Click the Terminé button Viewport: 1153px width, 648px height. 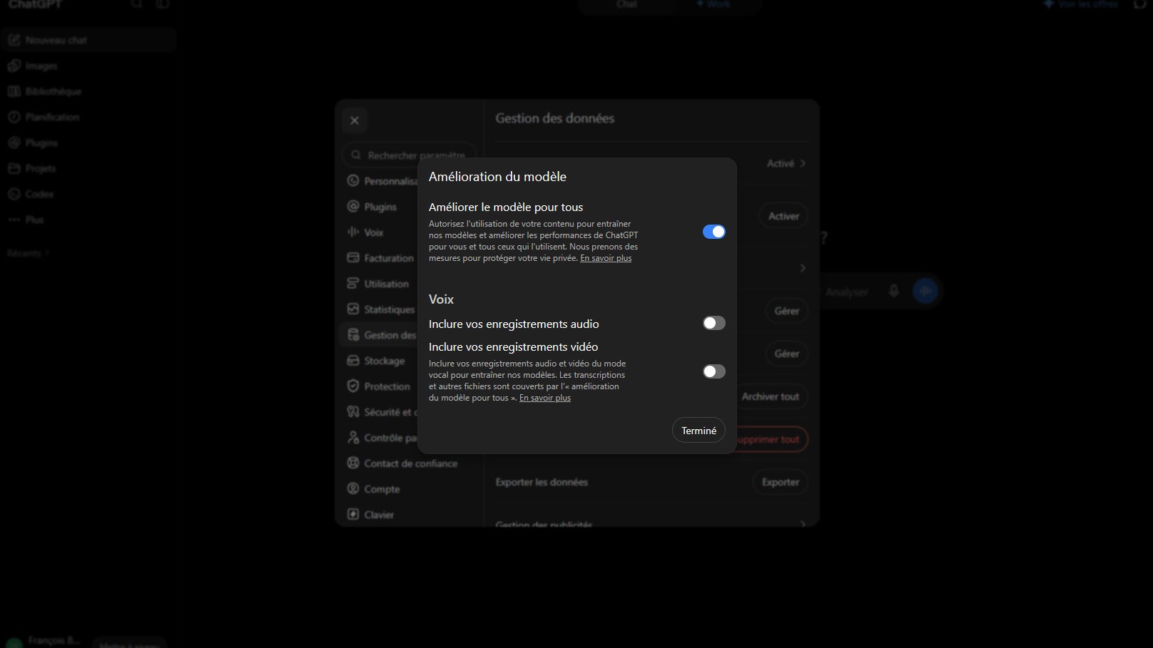699,431
